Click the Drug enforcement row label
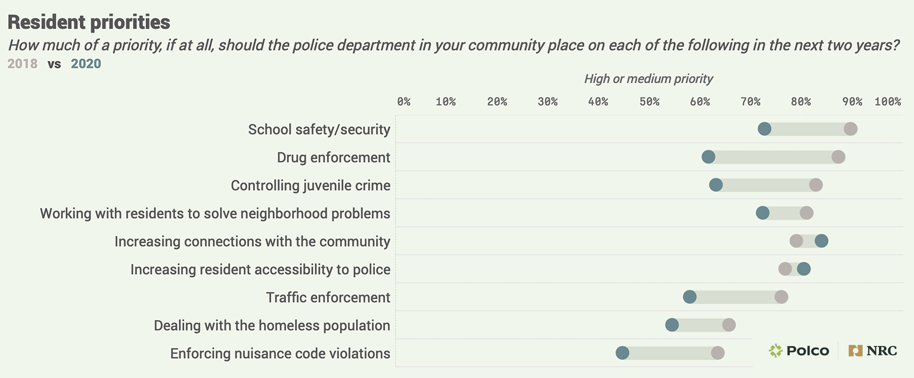The image size is (914, 378). (x=334, y=157)
